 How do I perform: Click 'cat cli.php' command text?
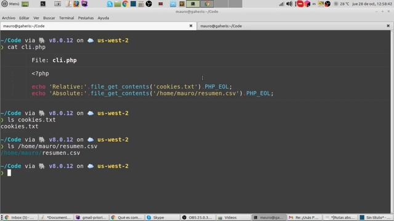pos(26,47)
